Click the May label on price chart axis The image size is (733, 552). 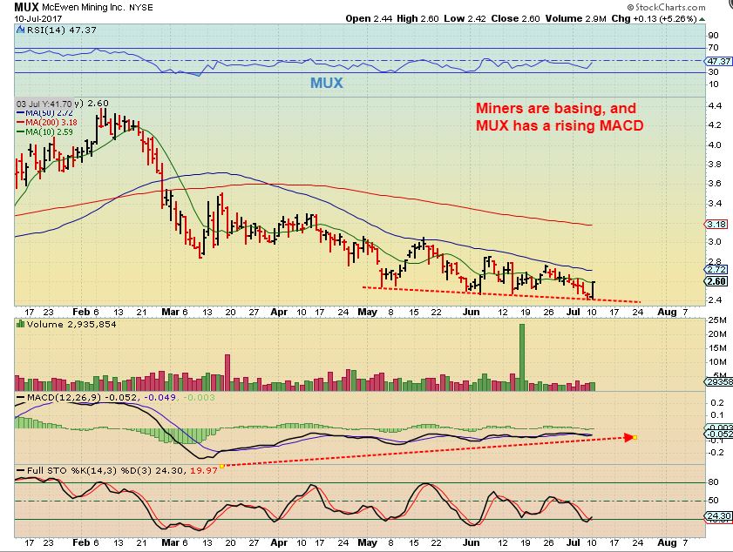click(x=368, y=312)
